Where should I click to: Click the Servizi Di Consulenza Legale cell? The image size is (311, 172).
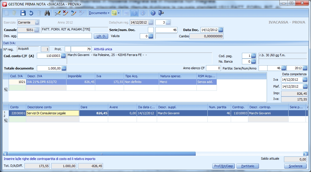53,113
